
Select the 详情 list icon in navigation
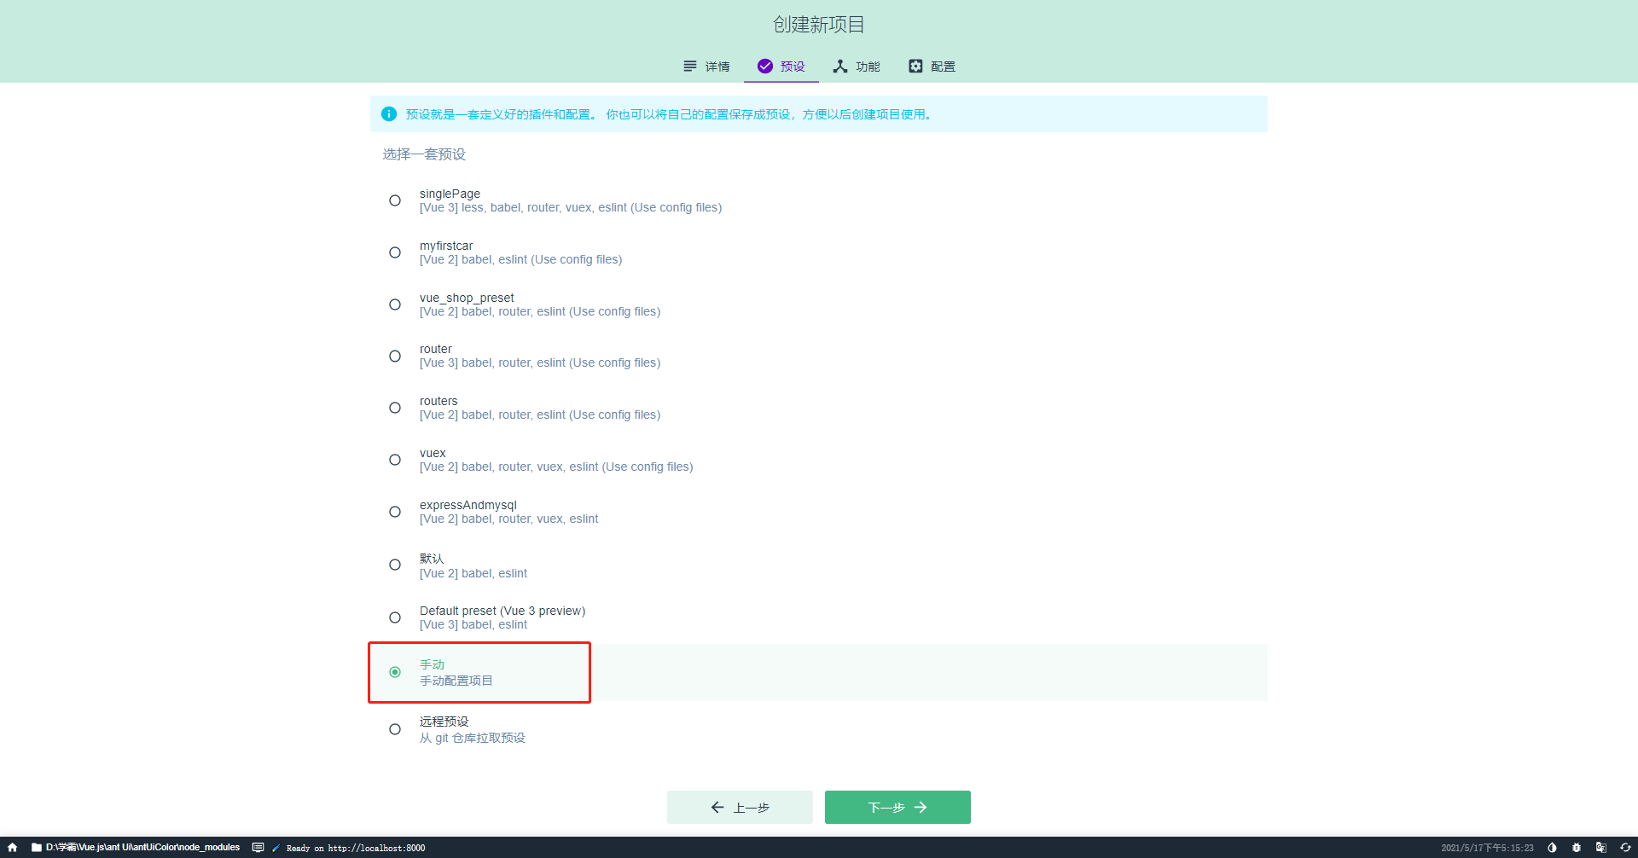point(689,66)
